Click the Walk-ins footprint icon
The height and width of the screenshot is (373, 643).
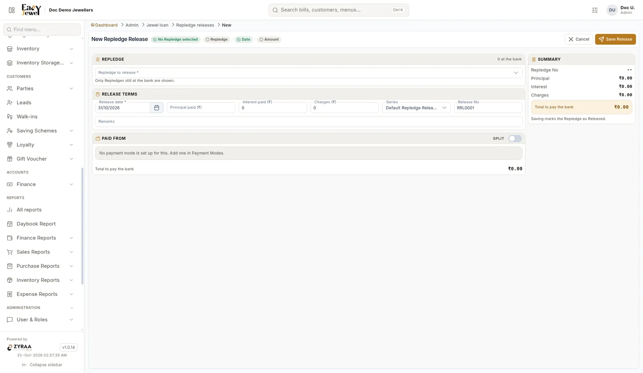(x=10, y=117)
